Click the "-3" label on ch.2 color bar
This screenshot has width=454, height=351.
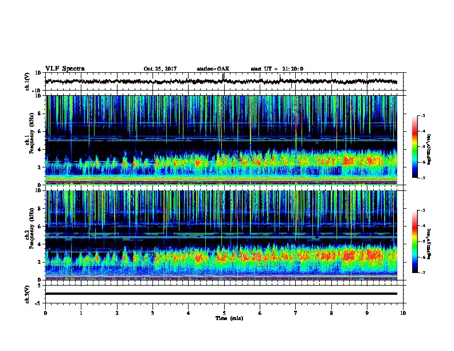[x=423, y=210]
